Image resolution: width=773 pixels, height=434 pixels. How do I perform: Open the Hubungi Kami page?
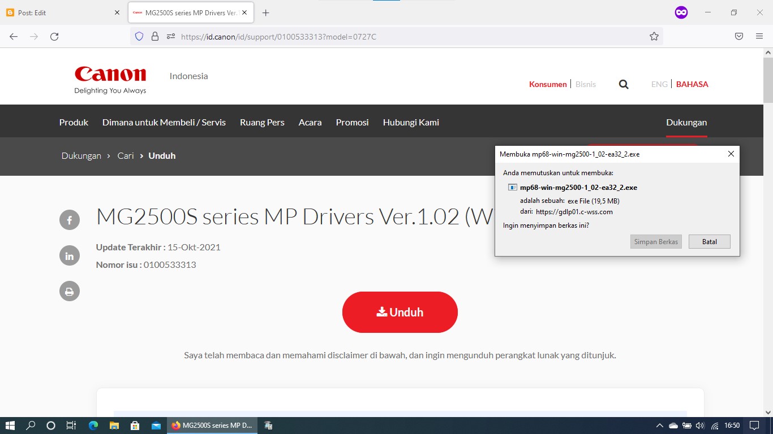pyautogui.click(x=411, y=122)
